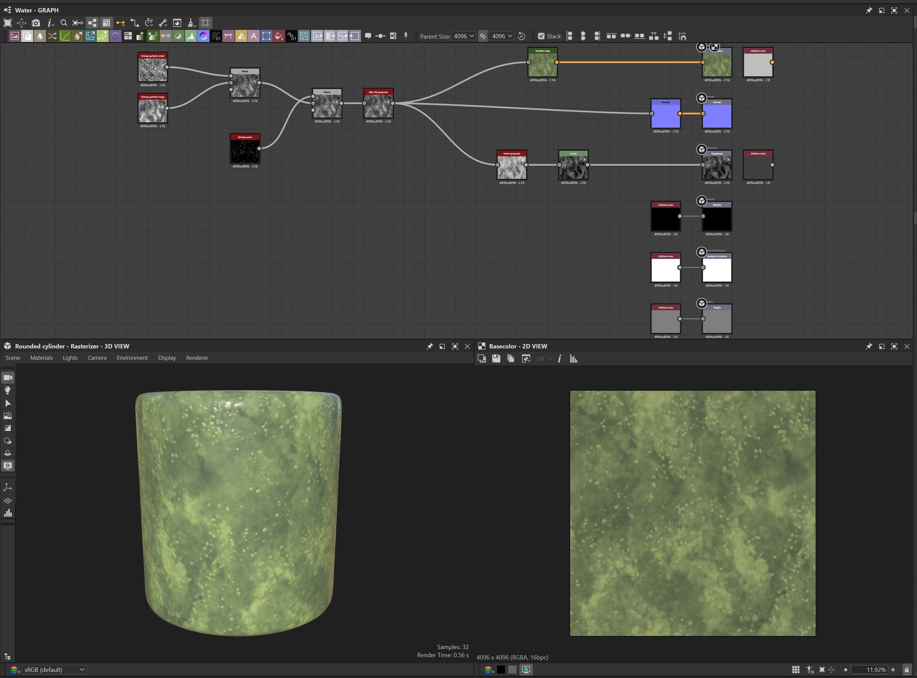Add a Bitmap node from the toolbar

coord(14,36)
